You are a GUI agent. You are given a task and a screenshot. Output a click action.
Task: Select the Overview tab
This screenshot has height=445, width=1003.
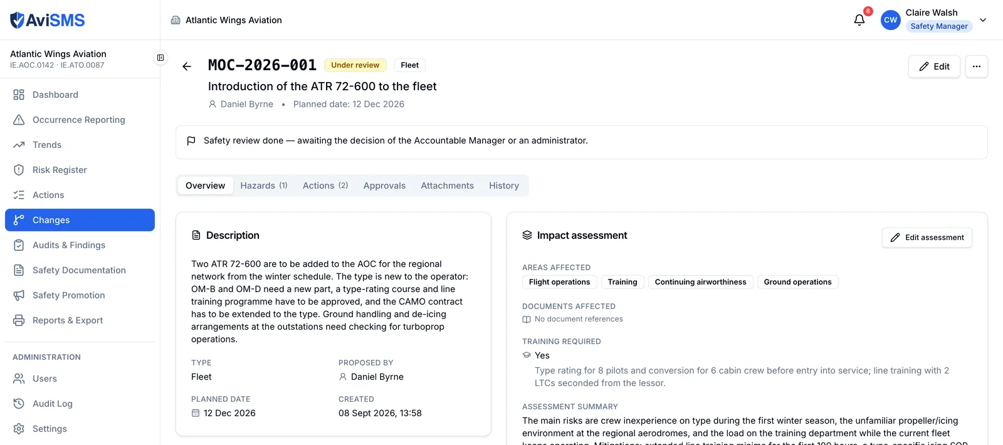(205, 186)
